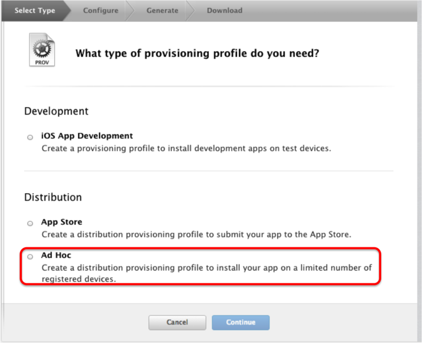Viewport: 422px width, 343px height.
Task: Select the App Store radio button
Action: [30, 223]
